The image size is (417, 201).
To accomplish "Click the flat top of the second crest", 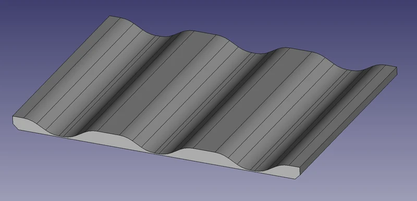I will [160, 85].
